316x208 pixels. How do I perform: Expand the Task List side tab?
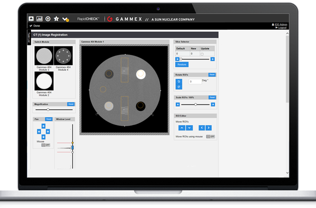(x=29, y=37)
